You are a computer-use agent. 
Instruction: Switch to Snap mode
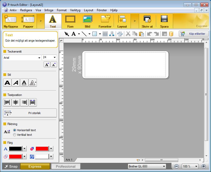(x=11, y=166)
